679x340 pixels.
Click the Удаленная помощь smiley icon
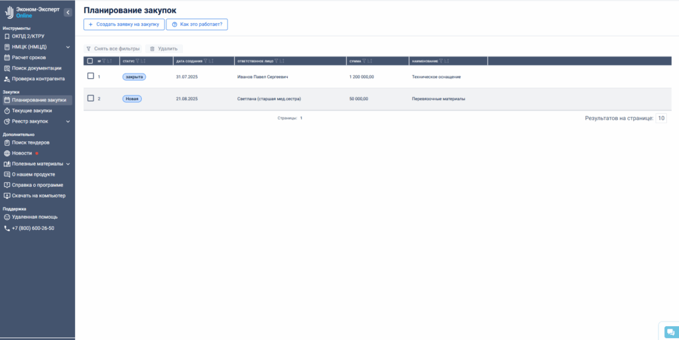pos(7,217)
